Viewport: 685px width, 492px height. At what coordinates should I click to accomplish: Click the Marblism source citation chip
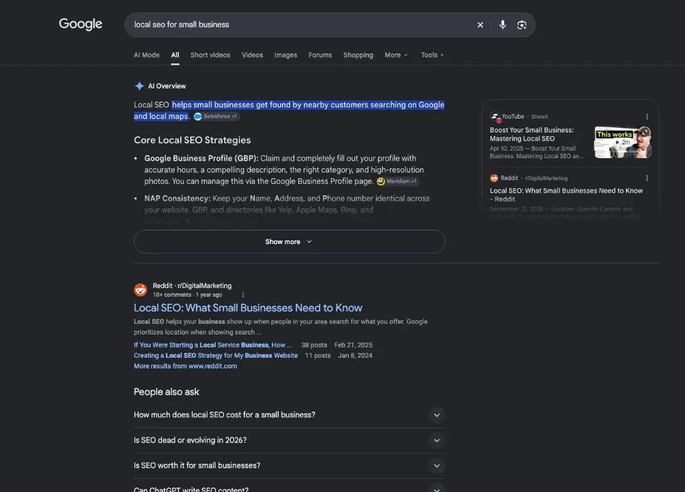coord(397,181)
